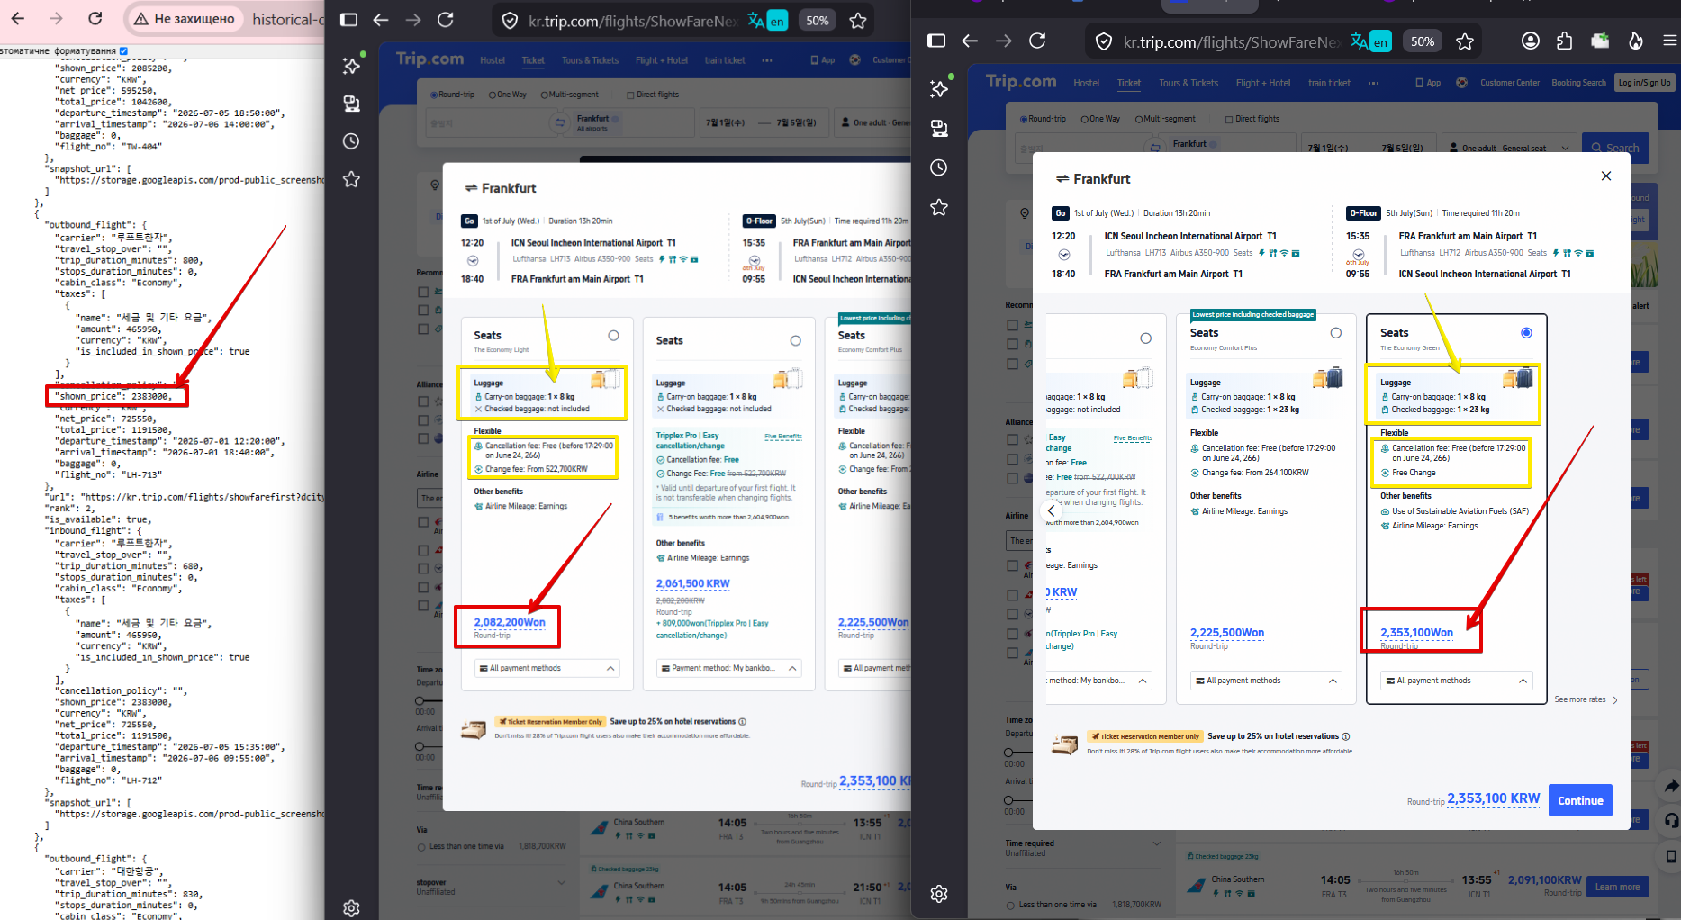Screen dimensions: 1681x920
Task: Click the headset support floating icon
Action: click(x=1671, y=820)
